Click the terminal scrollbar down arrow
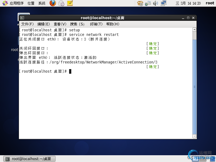 pos(194,136)
